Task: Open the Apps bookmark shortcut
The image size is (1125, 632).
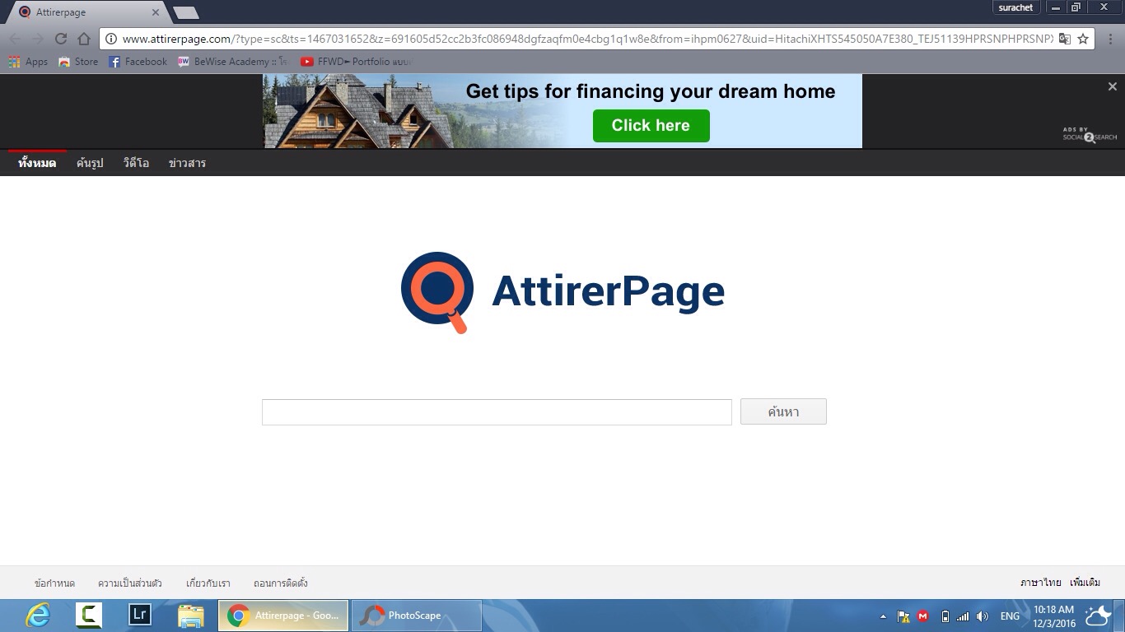Action: coord(28,62)
